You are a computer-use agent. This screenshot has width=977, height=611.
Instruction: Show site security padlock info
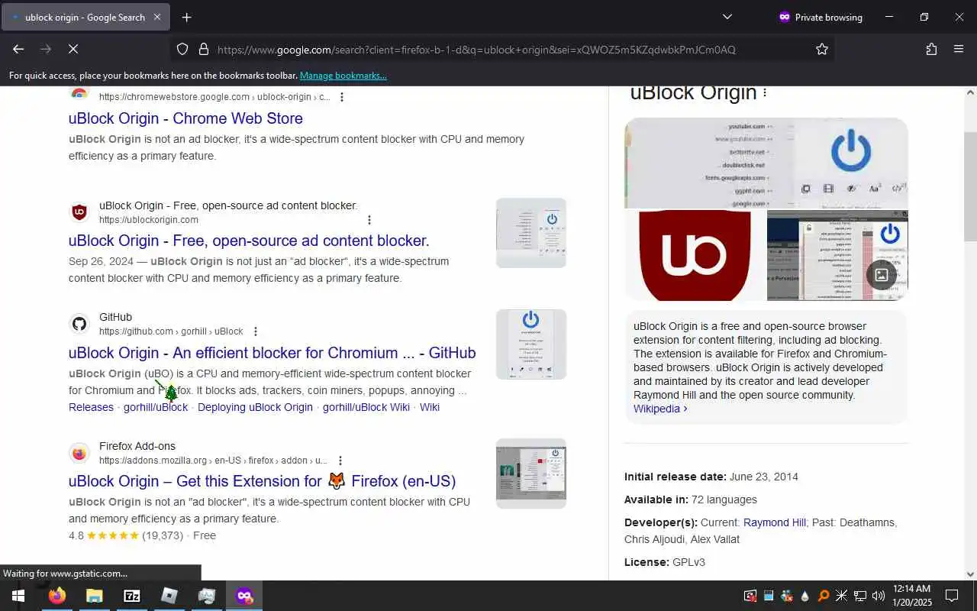pos(203,49)
